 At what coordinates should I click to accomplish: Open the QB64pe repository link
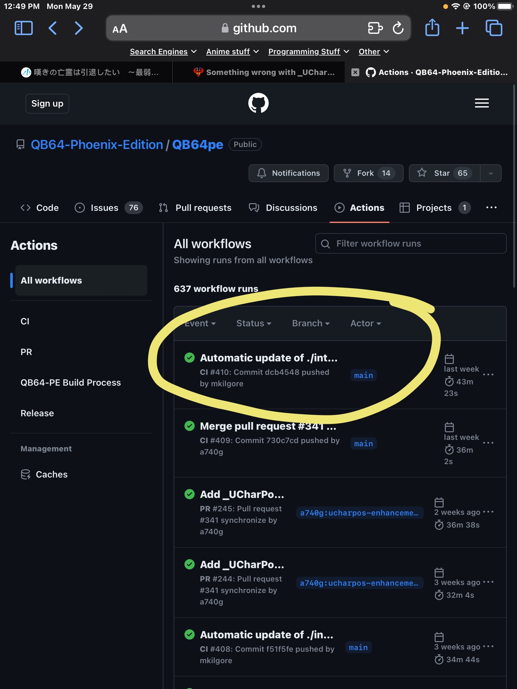[198, 144]
